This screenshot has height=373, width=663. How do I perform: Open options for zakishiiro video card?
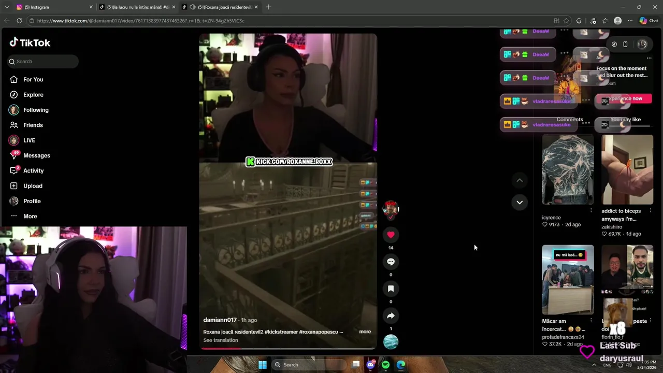pos(651,210)
